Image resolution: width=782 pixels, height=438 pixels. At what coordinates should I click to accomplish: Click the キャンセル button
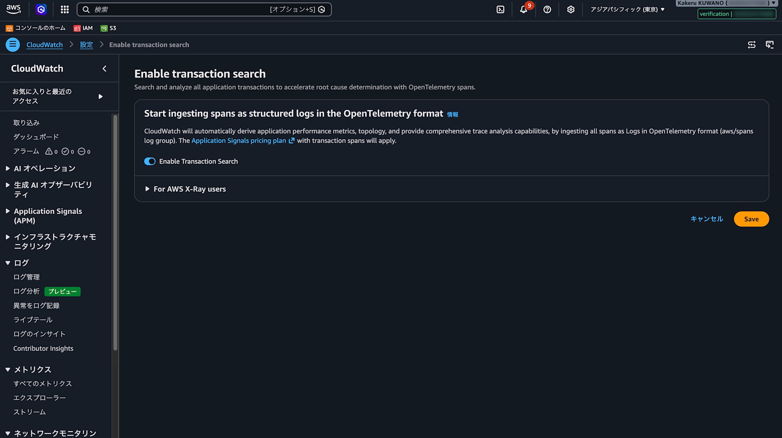click(x=707, y=219)
